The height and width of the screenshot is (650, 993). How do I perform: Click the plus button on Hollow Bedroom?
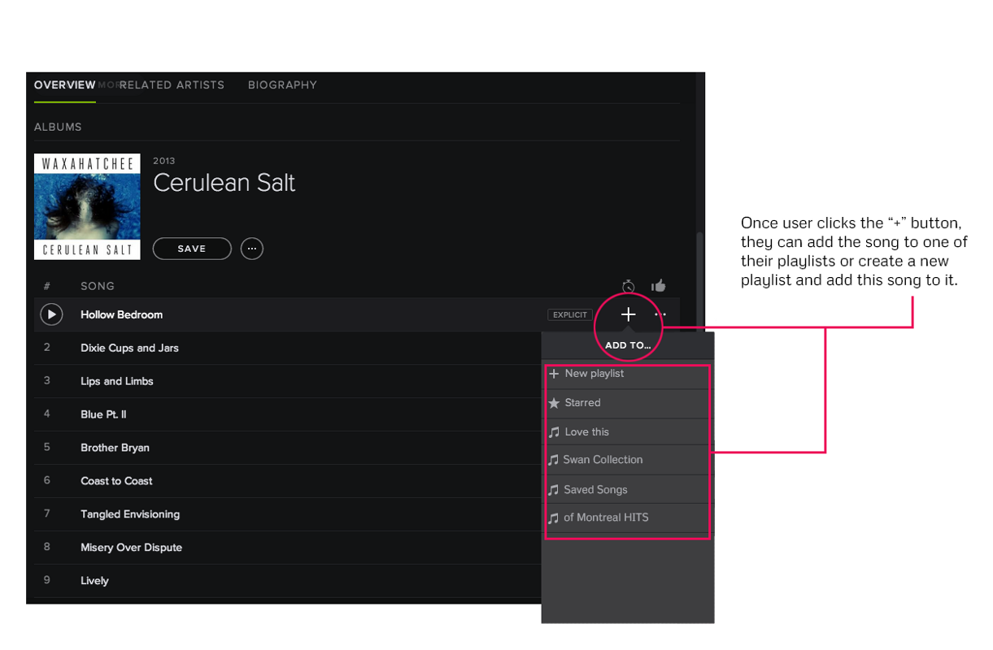(628, 314)
